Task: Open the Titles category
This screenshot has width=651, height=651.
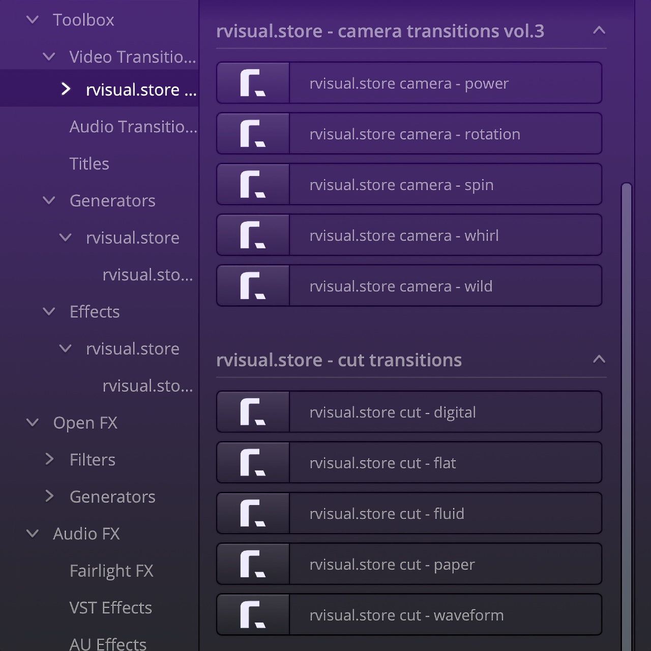Action: 90,164
